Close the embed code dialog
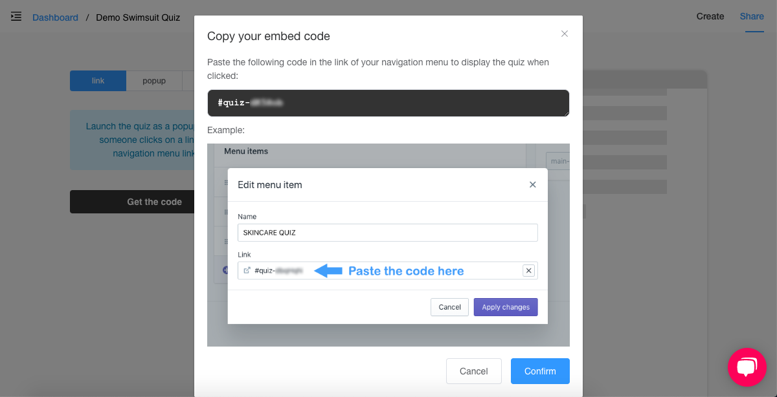Image resolution: width=777 pixels, height=397 pixels. pyautogui.click(x=565, y=34)
